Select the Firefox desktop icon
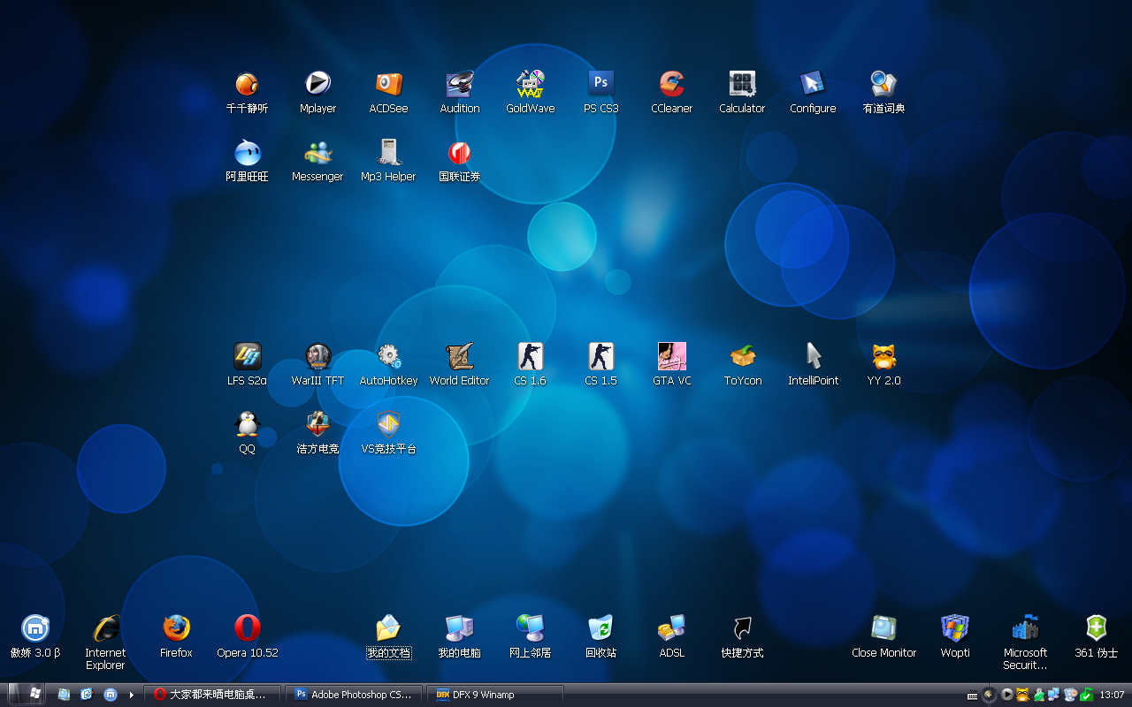 [176, 637]
